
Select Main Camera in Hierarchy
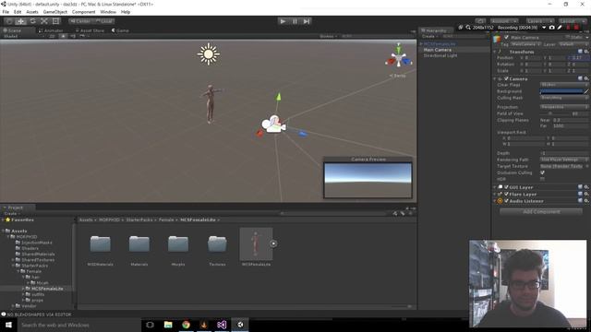coord(437,50)
